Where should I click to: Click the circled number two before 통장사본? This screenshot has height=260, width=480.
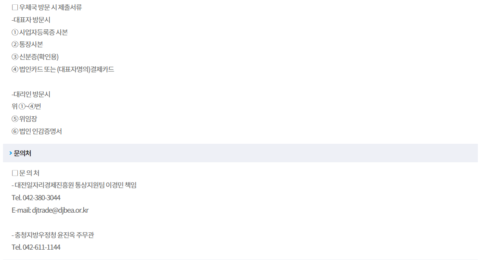pyautogui.click(x=15, y=45)
